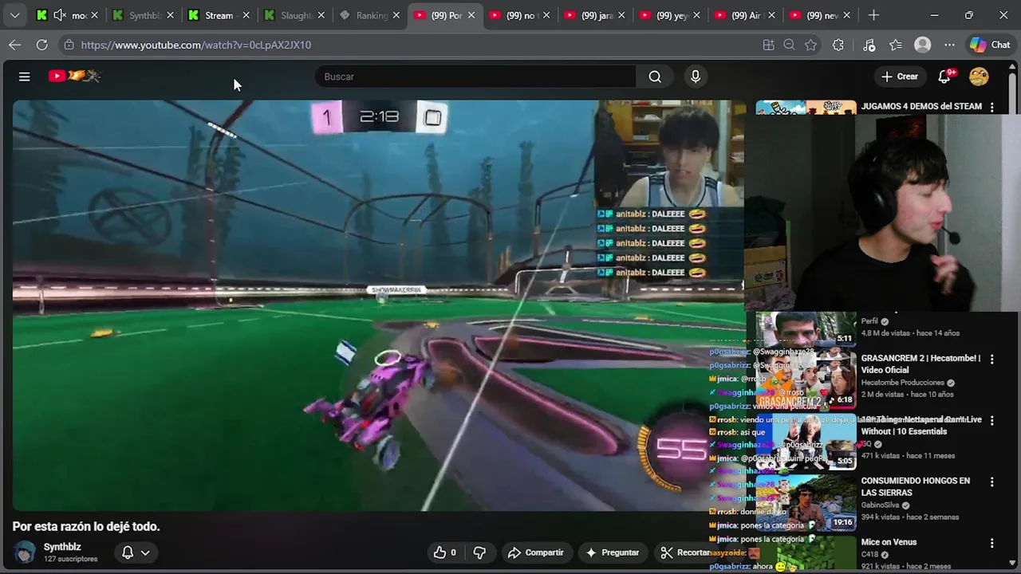
Task: Click the video title Por esta razón
Action: point(86,526)
